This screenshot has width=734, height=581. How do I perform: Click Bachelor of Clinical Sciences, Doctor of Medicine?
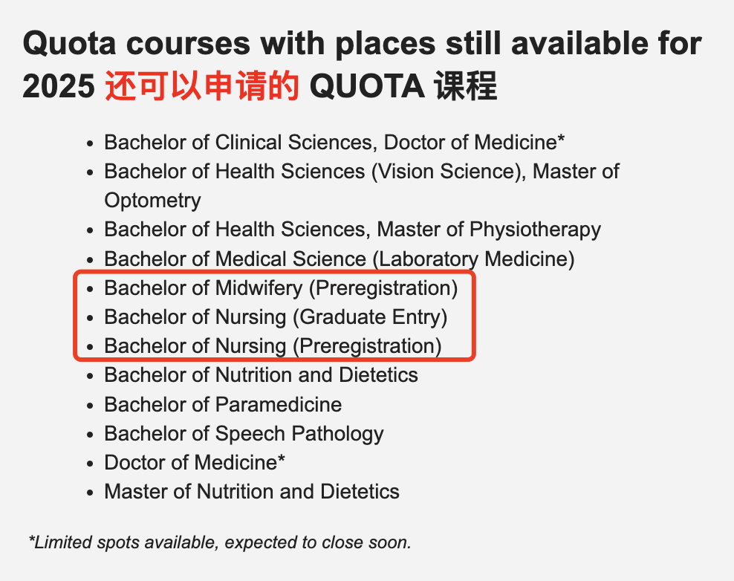[x=334, y=143]
